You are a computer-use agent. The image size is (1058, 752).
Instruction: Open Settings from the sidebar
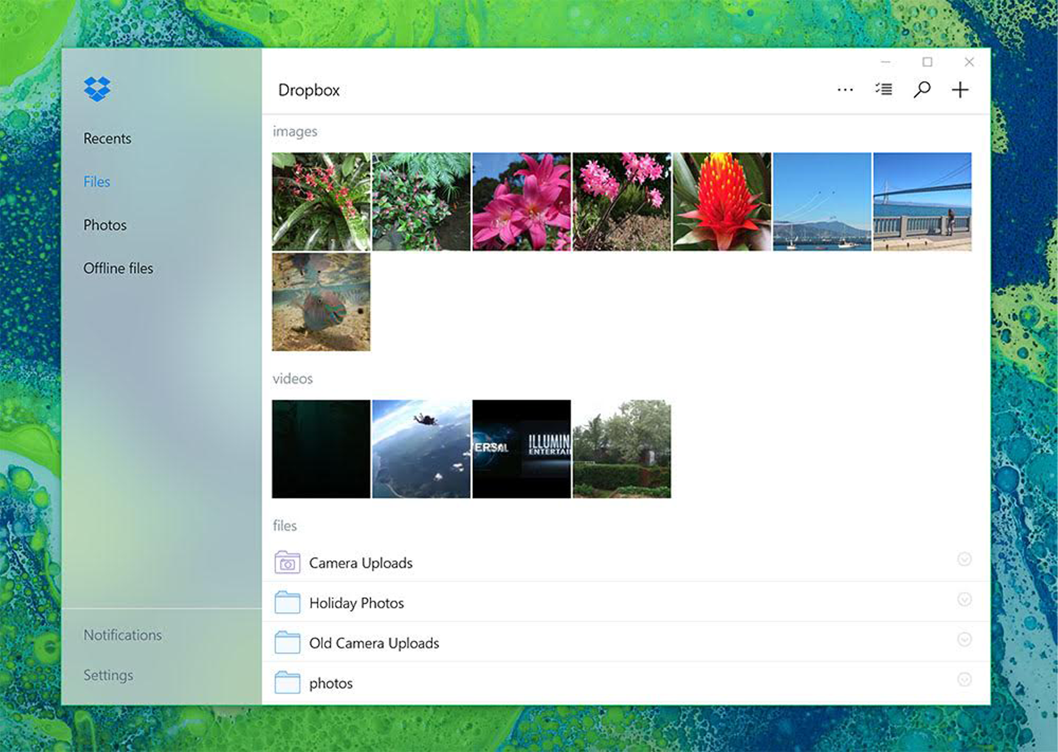(108, 675)
